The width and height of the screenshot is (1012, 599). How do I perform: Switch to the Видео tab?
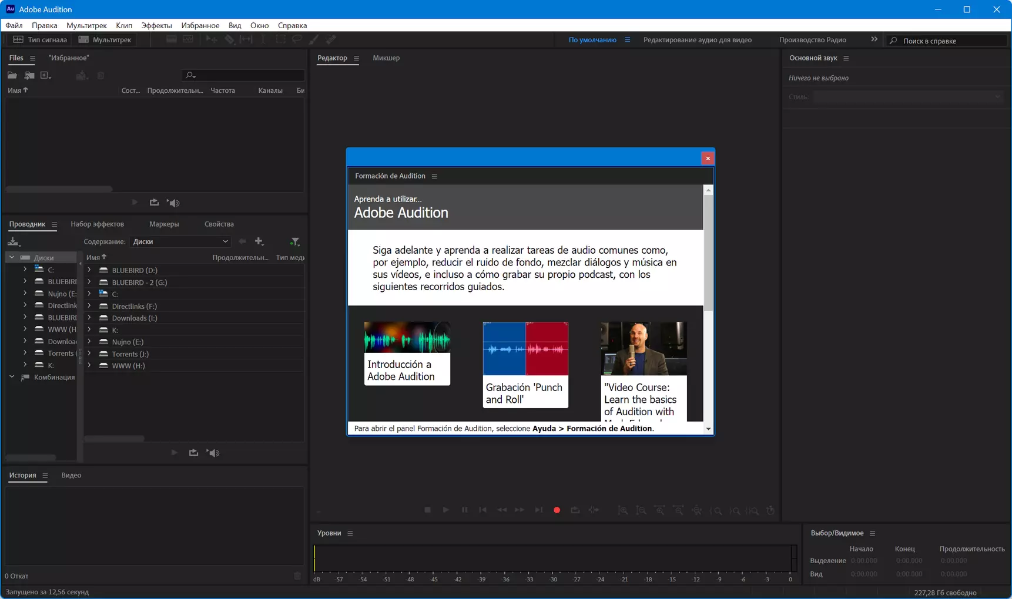71,475
